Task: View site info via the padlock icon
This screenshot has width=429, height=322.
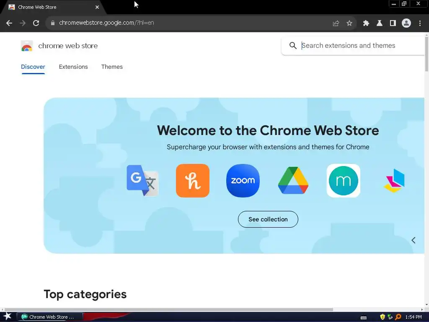Action: click(53, 23)
